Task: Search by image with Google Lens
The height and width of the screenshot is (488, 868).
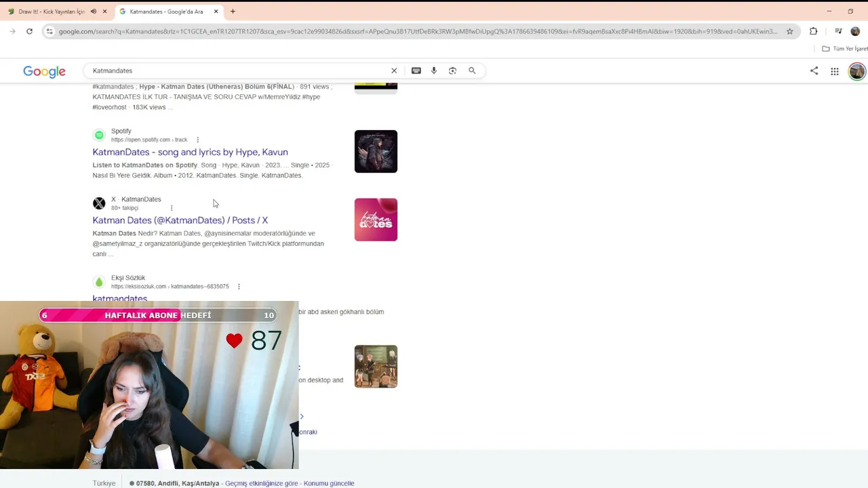Action: tap(452, 70)
